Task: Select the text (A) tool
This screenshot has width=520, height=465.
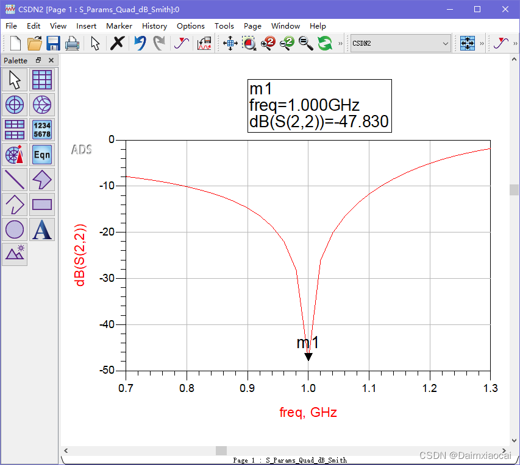Action: (42, 229)
